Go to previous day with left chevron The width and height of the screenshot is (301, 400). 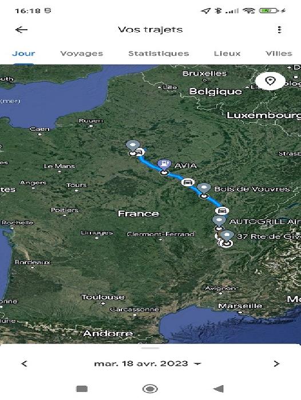point(24,363)
